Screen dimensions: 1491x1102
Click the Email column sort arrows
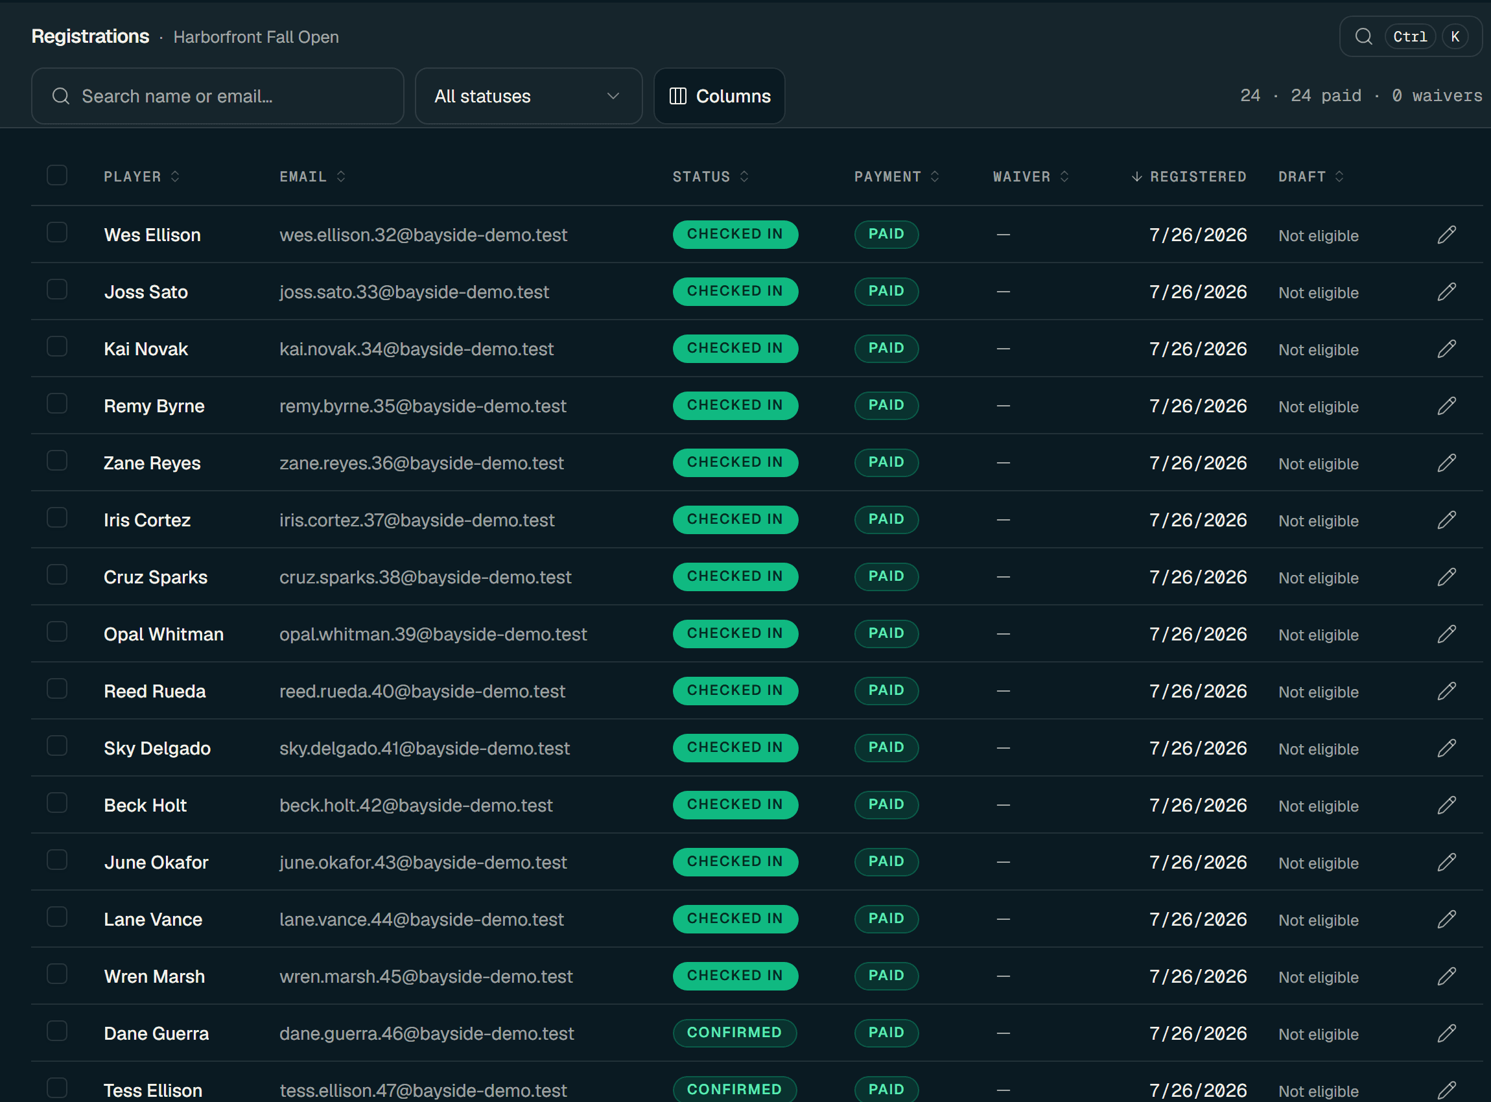(x=341, y=177)
